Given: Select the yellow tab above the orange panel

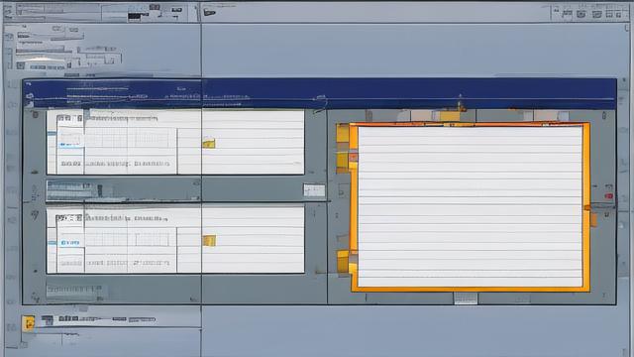Looking at the screenshot, I should click(450, 116).
